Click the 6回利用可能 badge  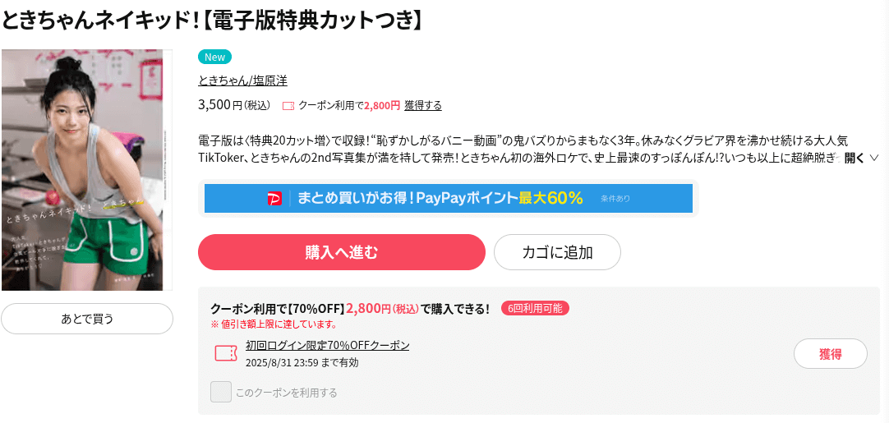coord(535,309)
